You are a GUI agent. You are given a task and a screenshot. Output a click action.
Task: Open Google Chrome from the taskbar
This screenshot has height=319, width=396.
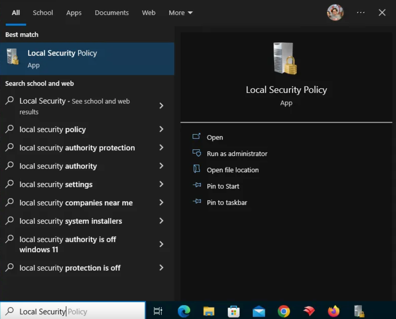pyautogui.click(x=283, y=311)
